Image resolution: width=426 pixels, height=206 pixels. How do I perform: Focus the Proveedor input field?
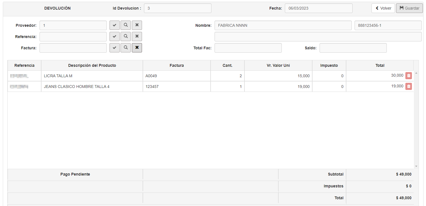pyautogui.click(x=73, y=25)
